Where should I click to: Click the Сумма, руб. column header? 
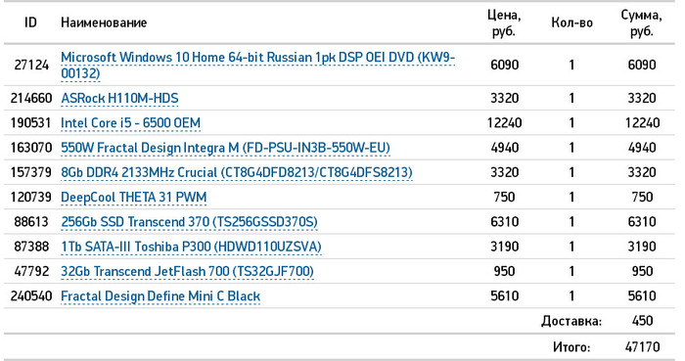pos(641,23)
